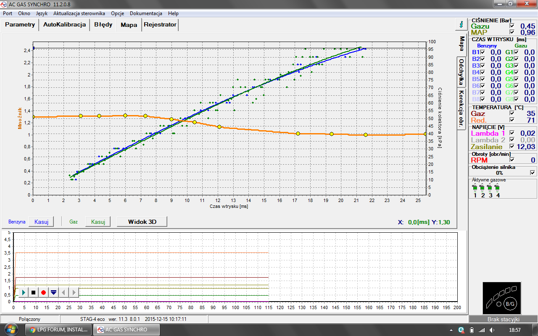This screenshot has width=538, height=336.
Task: Select the multiplier point at 9 ms
Action: tap(171, 119)
